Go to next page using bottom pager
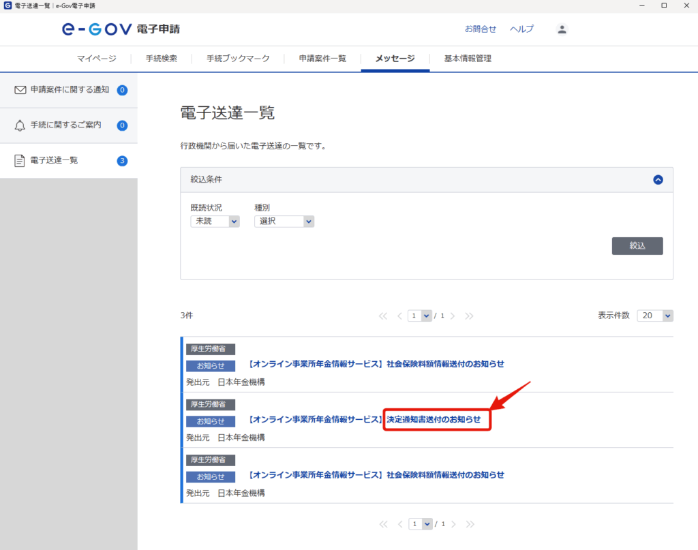Screen dimensions: 698x550 tap(453, 524)
